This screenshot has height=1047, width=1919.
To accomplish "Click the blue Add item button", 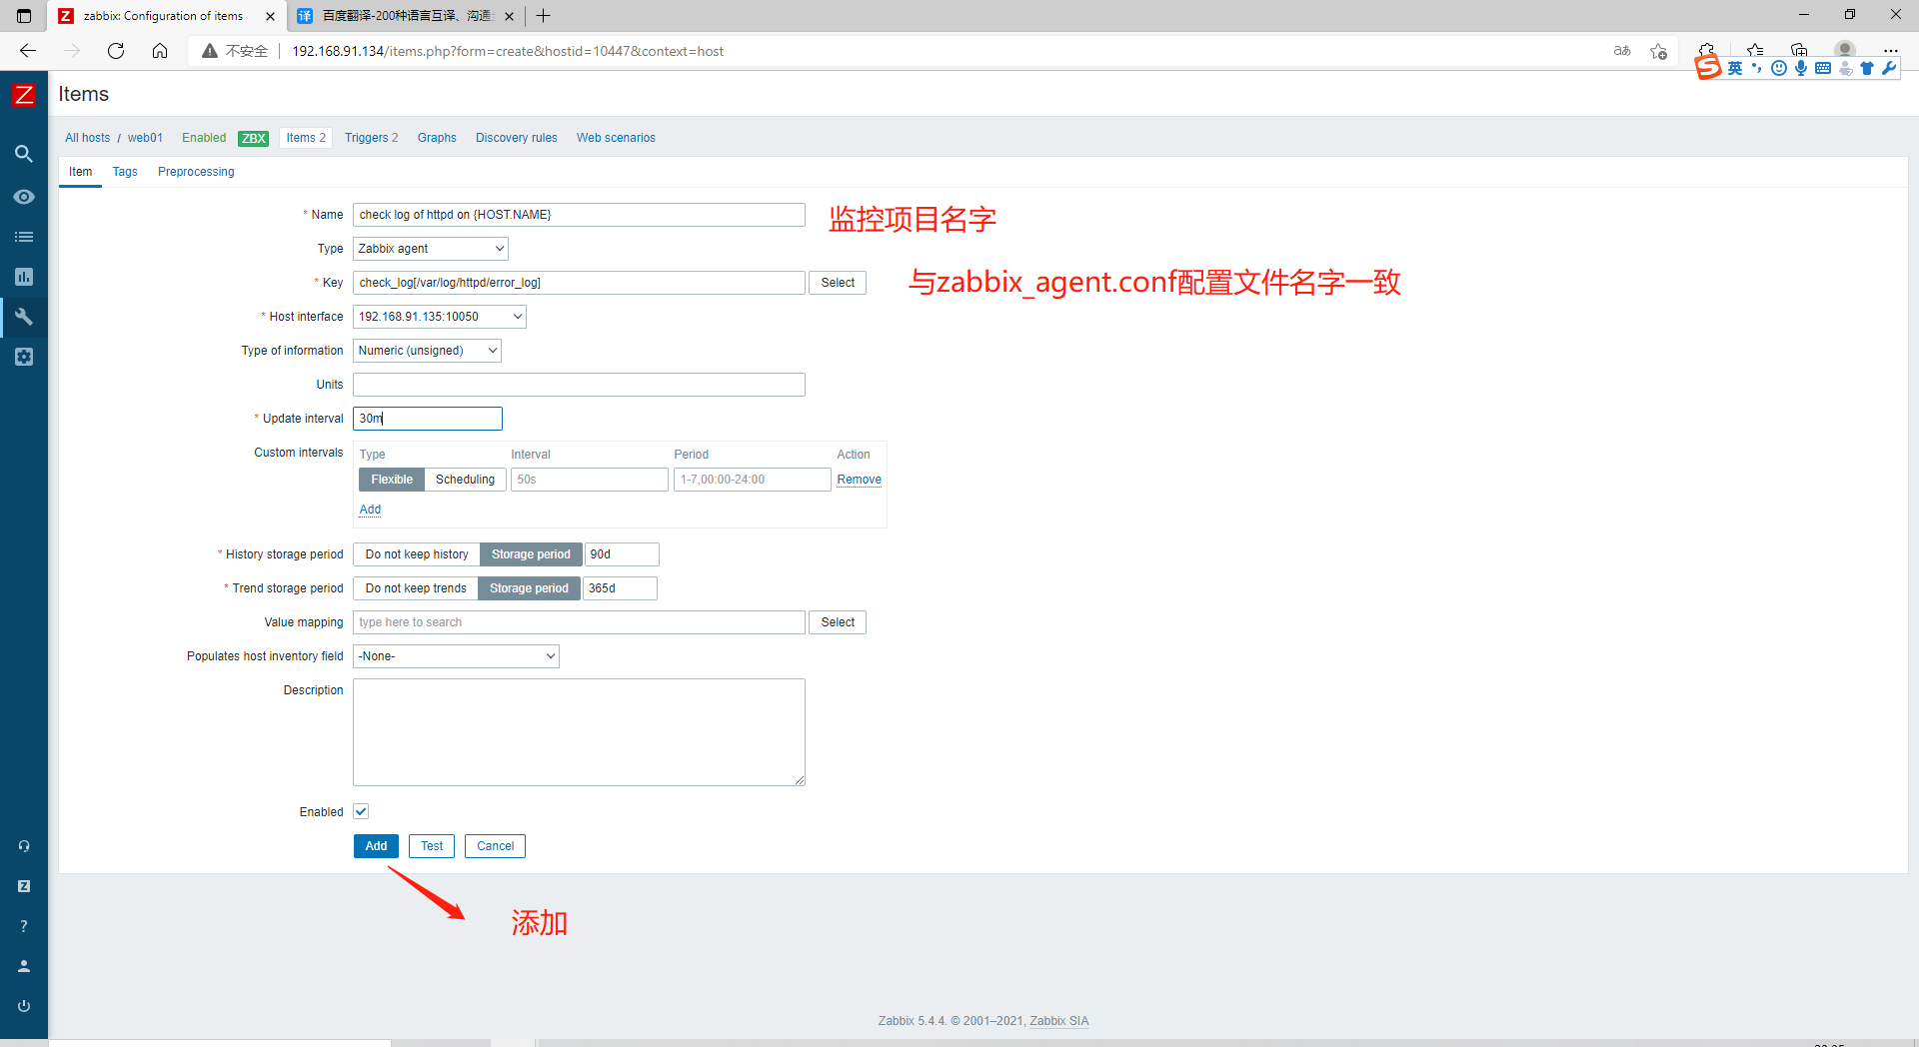I will coord(376,846).
